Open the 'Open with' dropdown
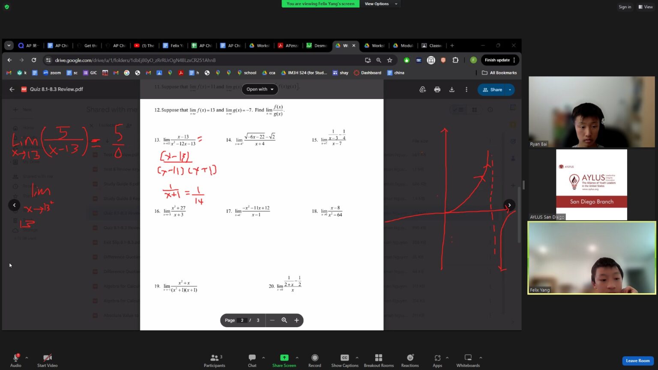Screen dimensions: 658x370 coord(260,89)
